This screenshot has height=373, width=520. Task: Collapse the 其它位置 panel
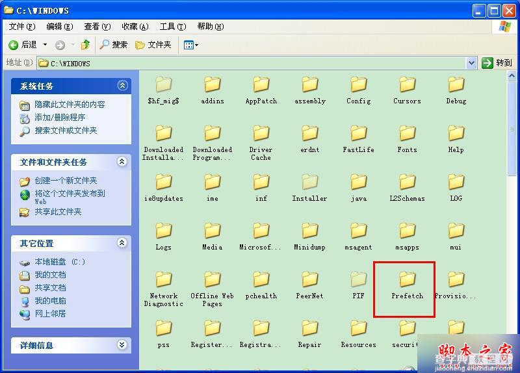coord(122,242)
